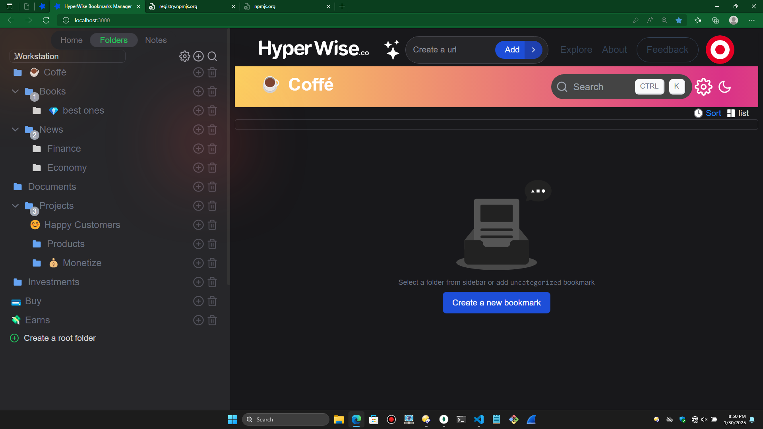Select the Happy Customers folder
This screenshot has height=429, width=763.
[x=82, y=225]
